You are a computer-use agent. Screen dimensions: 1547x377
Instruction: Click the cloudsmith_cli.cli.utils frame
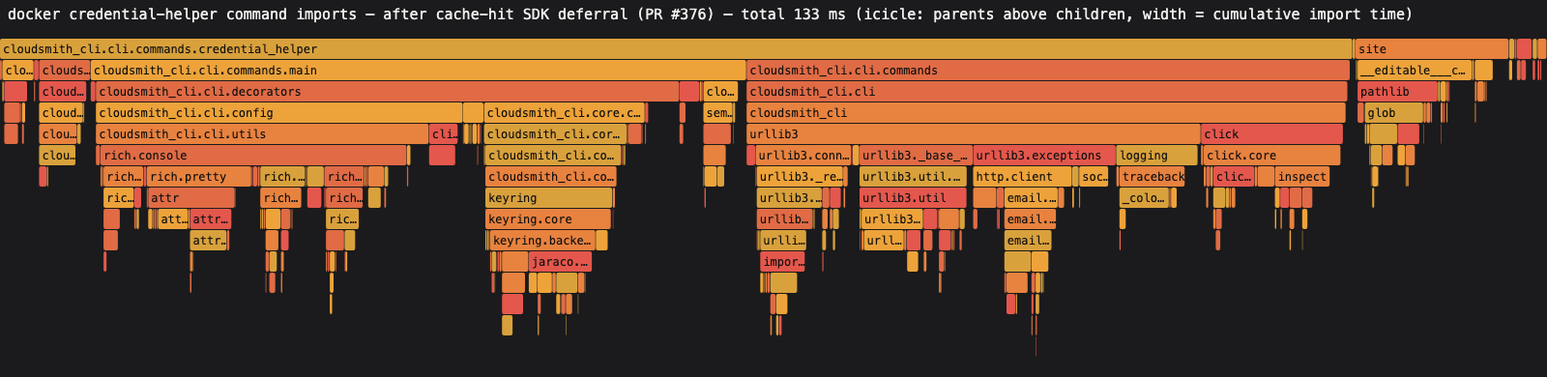[262, 134]
